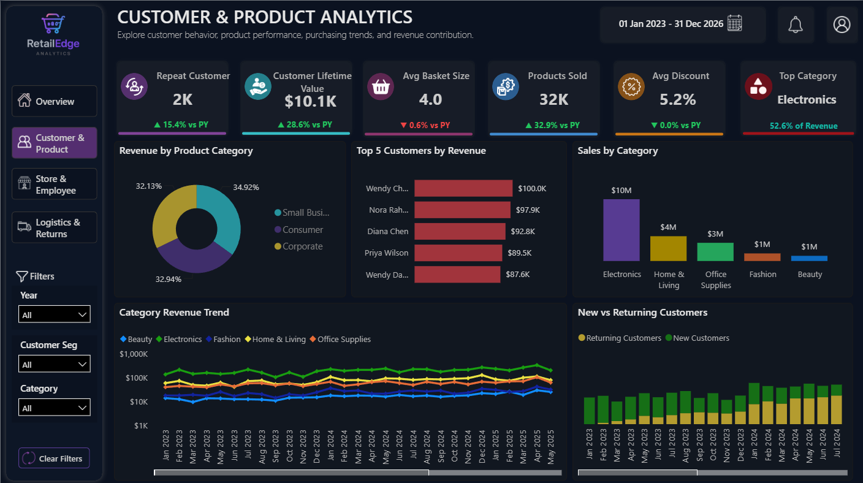863x483 pixels.
Task: Click the Avg Basket Size basket icon
Action: 381,87
